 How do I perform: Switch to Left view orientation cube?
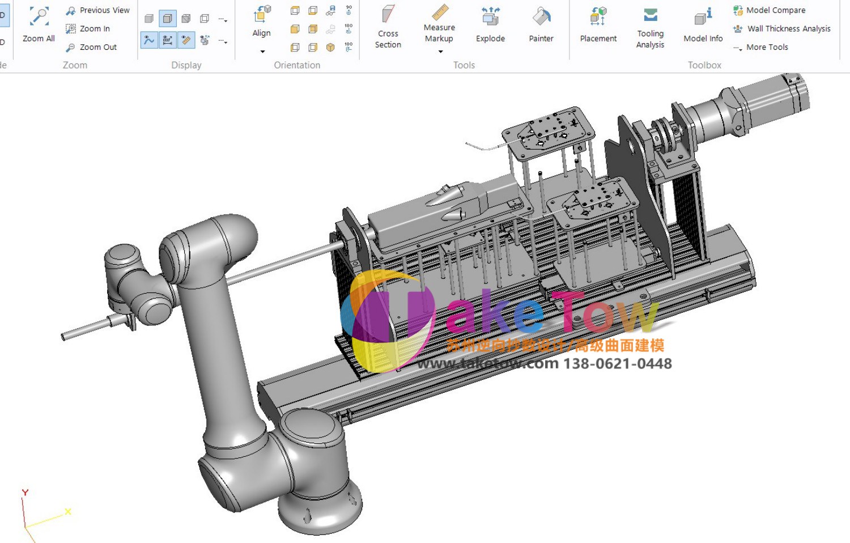pos(295,47)
